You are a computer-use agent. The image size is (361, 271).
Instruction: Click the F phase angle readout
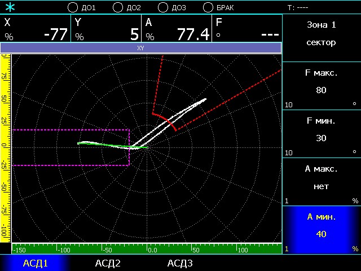click(247, 29)
